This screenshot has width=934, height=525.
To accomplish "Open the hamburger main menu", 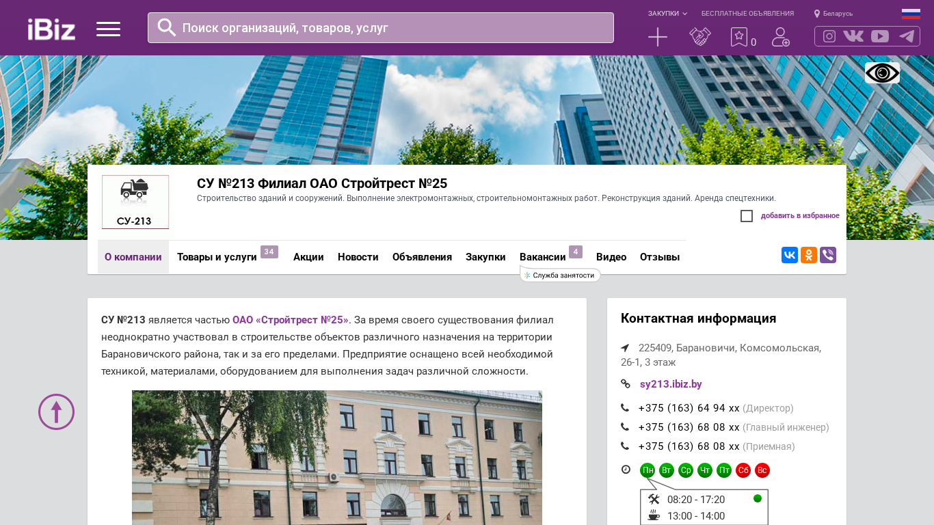I will pos(108,29).
